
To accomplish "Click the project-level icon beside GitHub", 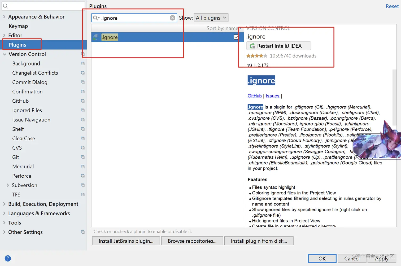I will (83, 101).
